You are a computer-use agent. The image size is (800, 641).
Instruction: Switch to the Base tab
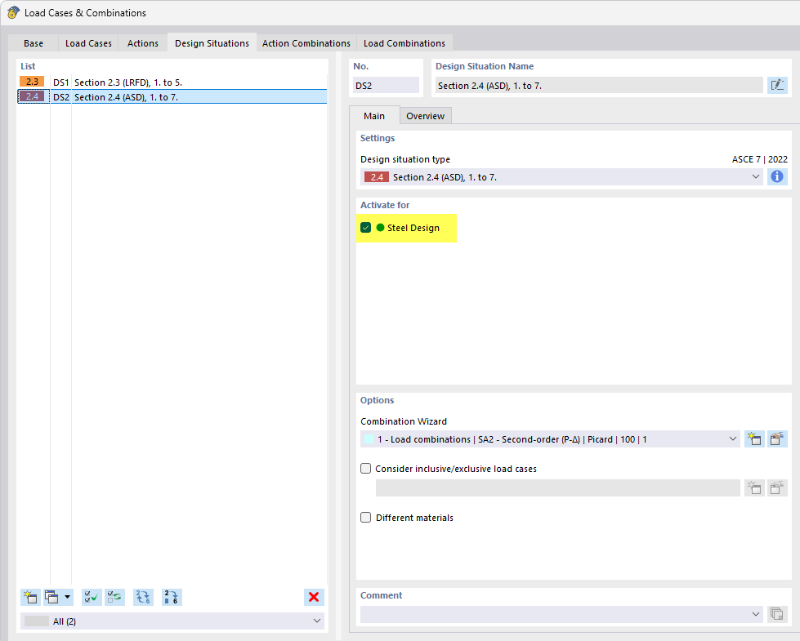[x=34, y=43]
